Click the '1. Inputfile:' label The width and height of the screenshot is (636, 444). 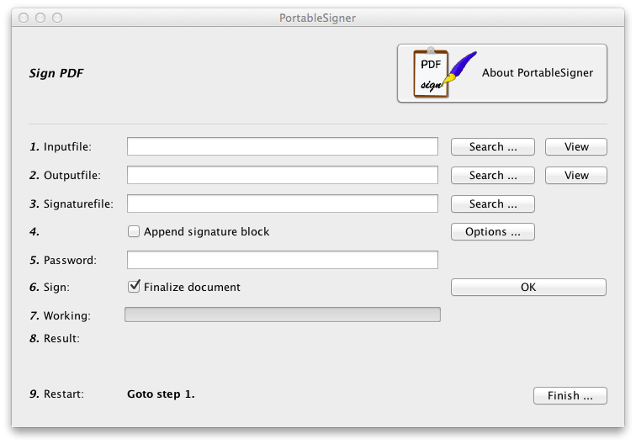[x=61, y=147]
